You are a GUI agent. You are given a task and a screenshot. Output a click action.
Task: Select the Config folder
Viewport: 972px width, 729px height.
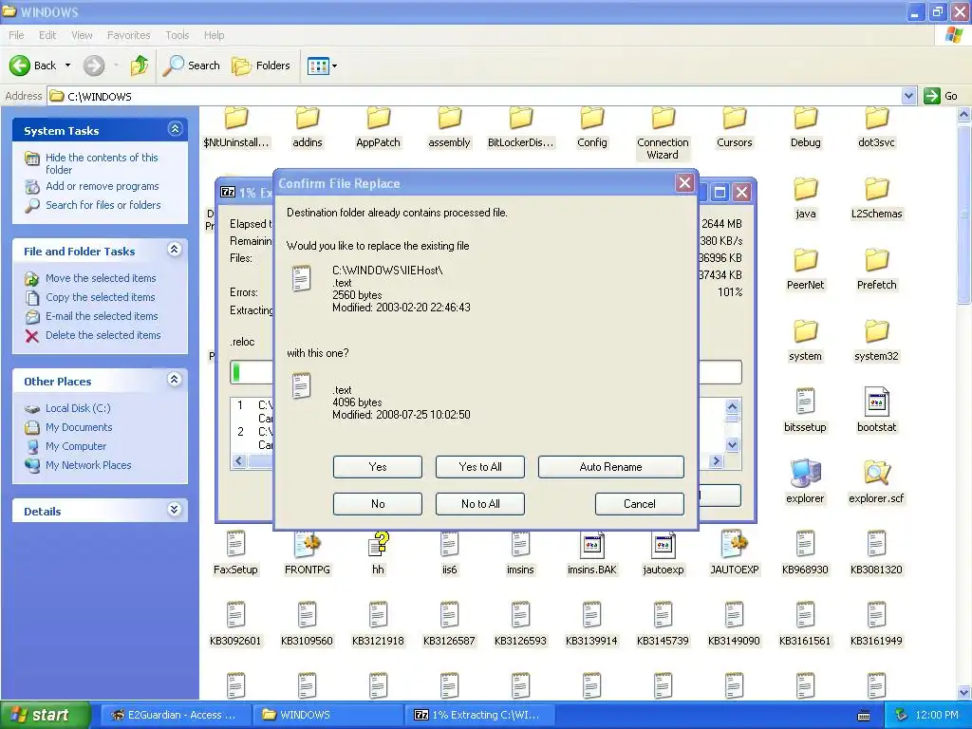click(592, 127)
